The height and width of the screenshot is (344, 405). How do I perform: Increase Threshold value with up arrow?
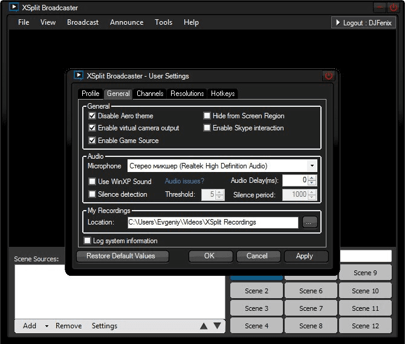click(219, 192)
